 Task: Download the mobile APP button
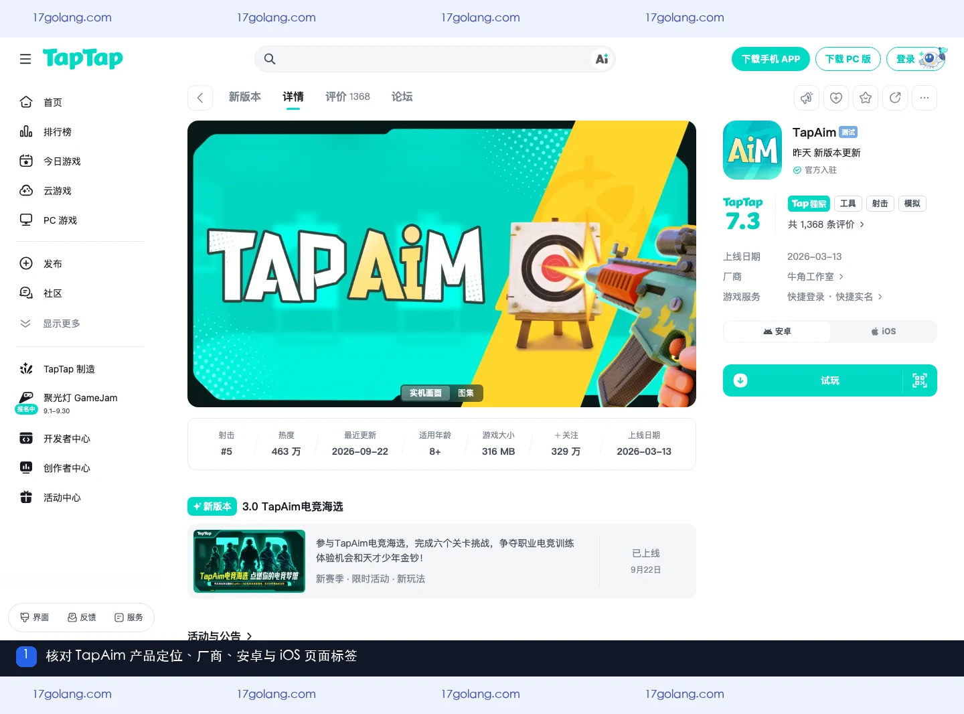click(771, 59)
